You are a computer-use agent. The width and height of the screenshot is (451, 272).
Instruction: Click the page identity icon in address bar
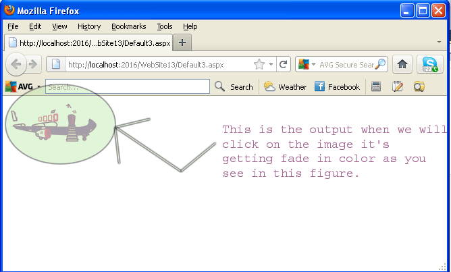(57, 64)
